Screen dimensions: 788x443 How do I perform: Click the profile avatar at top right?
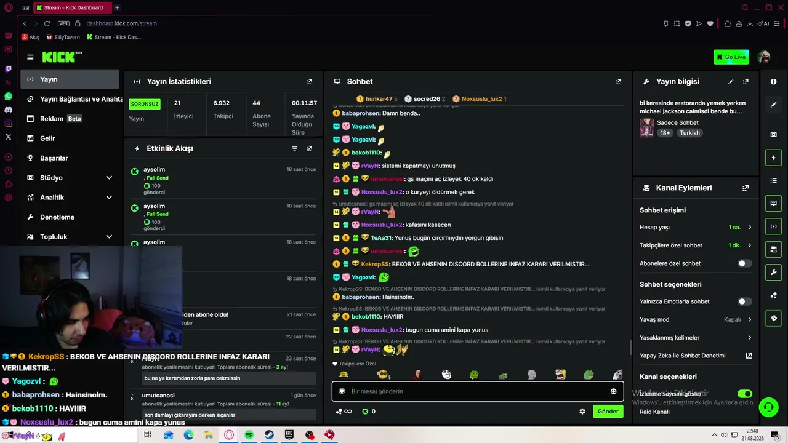[764, 57]
